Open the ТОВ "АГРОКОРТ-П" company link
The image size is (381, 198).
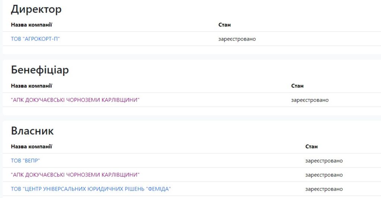[x=35, y=39]
